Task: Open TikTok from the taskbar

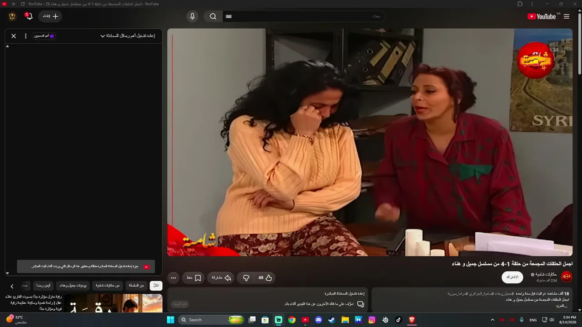Action: click(x=398, y=320)
